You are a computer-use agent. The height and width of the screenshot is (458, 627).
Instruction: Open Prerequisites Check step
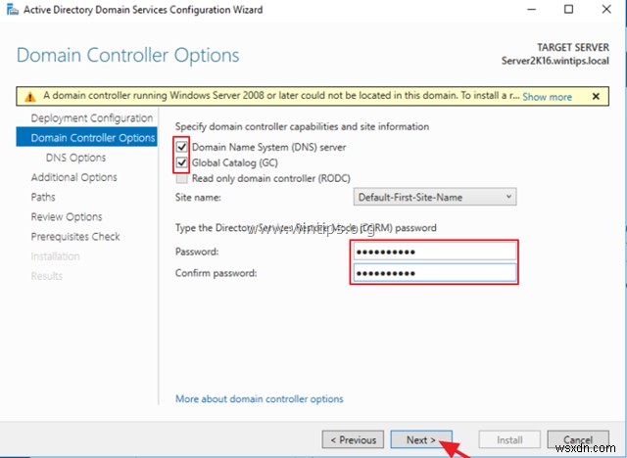75,237
